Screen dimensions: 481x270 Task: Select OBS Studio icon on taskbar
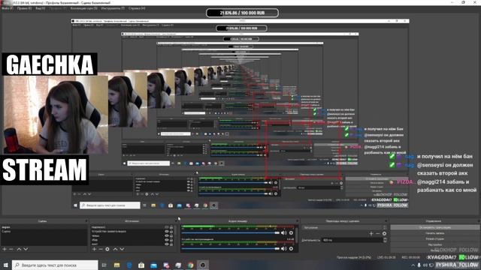click(203, 265)
